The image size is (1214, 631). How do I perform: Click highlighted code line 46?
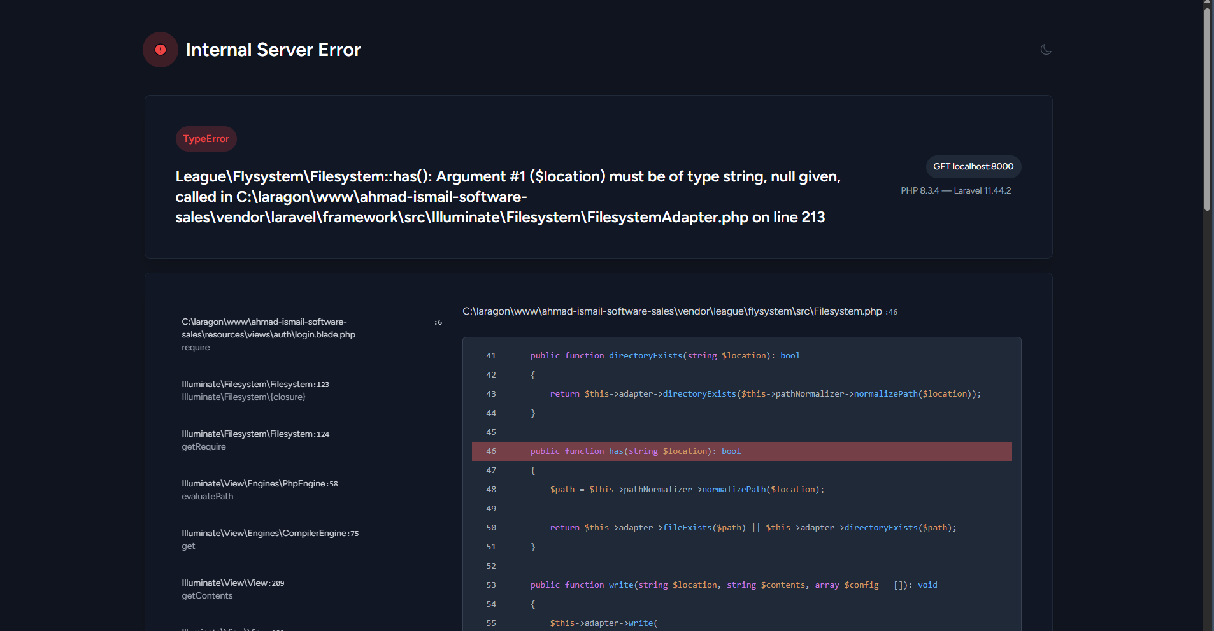point(741,451)
